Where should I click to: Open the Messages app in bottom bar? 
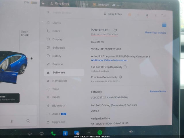77,133
